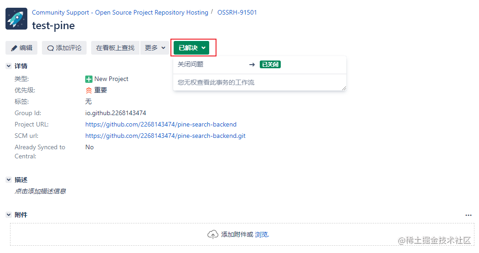This screenshot has width=479, height=253.
Task: Click 点击添加描述信息 to edit description
Action: tap(40, 192)
